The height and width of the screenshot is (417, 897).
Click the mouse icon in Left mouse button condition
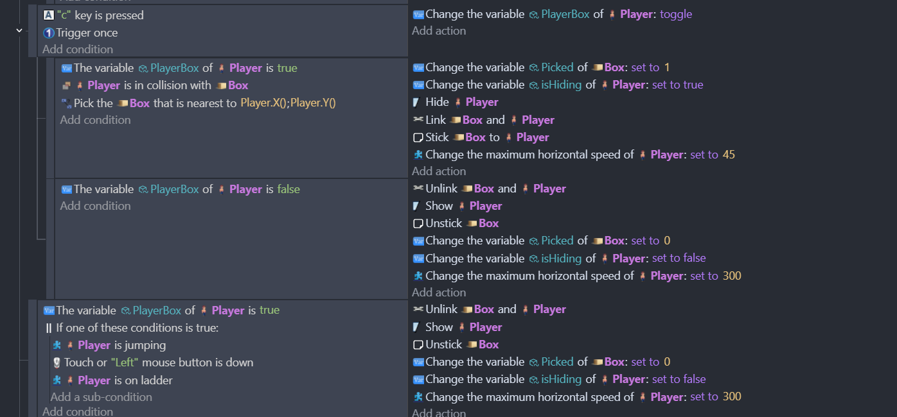pos(57,362)
